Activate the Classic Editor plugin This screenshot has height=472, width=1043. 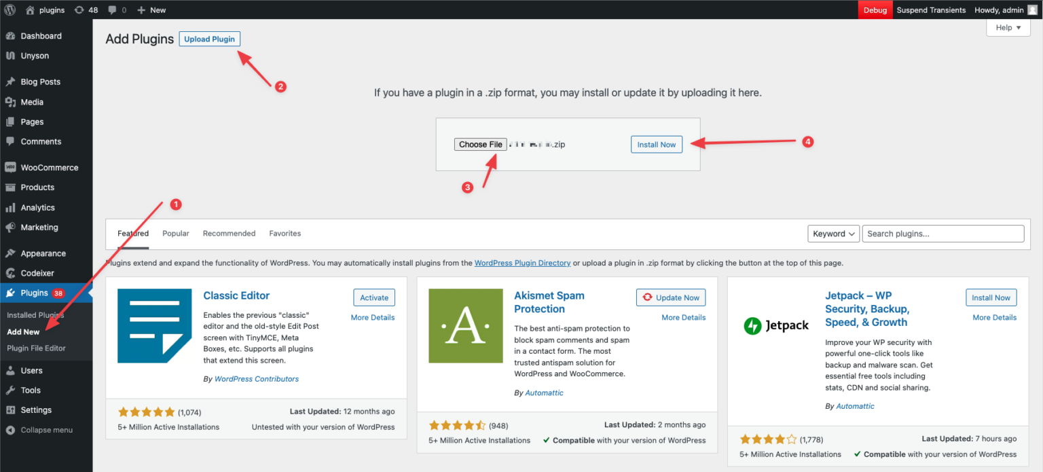(373, 297)
